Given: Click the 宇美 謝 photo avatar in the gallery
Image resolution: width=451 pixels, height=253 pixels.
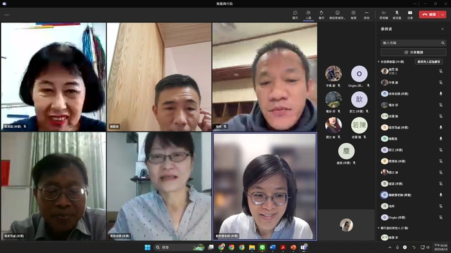Looking at the screenshot, I should coord(333,74).
